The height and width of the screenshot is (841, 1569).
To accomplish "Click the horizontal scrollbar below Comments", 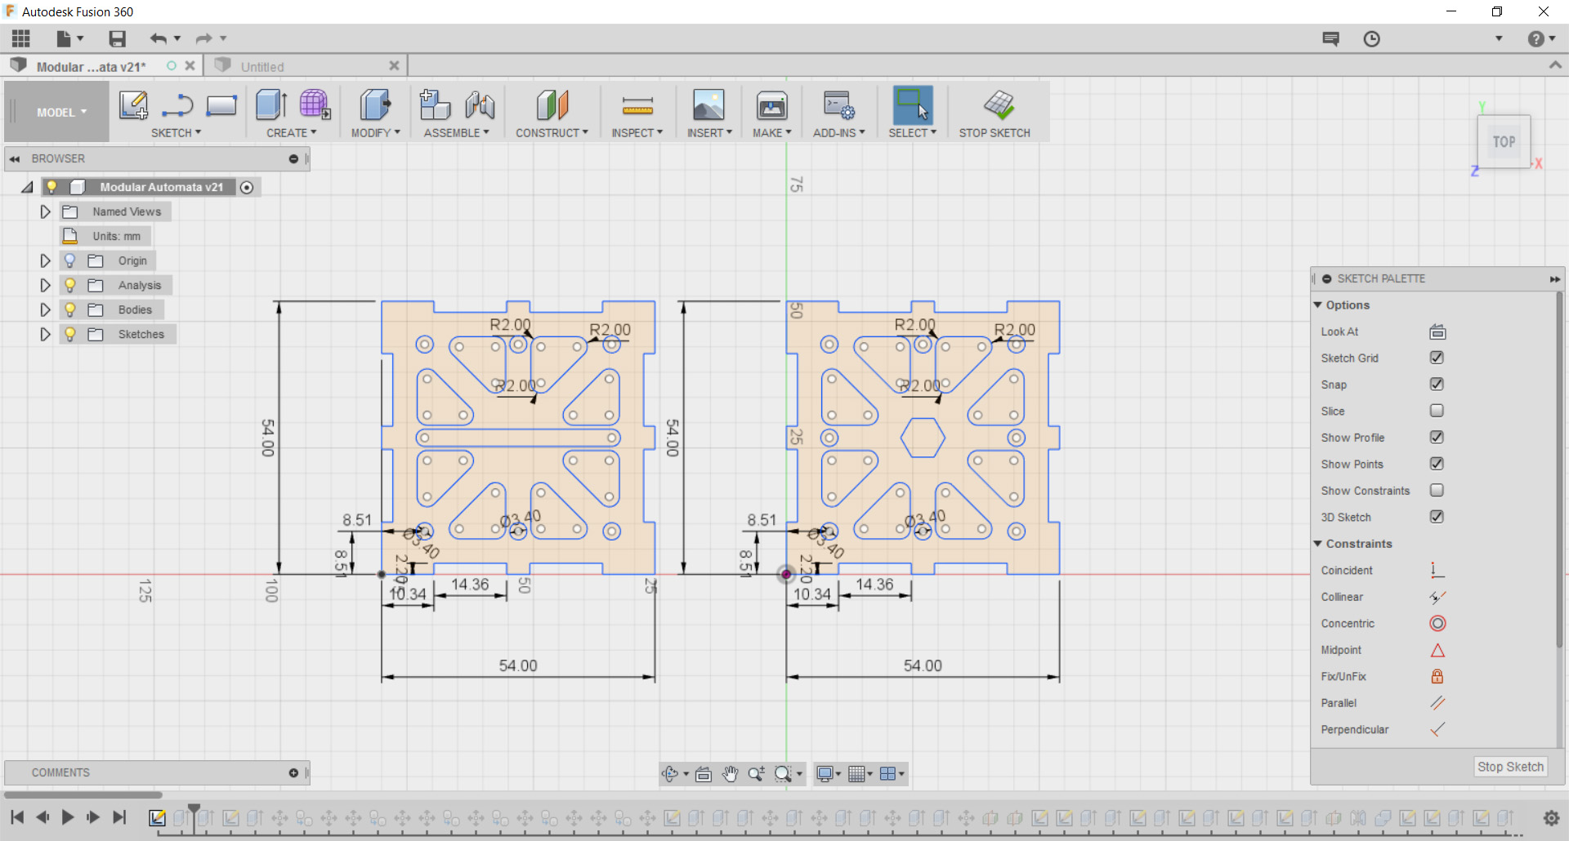I will [83, 794].
